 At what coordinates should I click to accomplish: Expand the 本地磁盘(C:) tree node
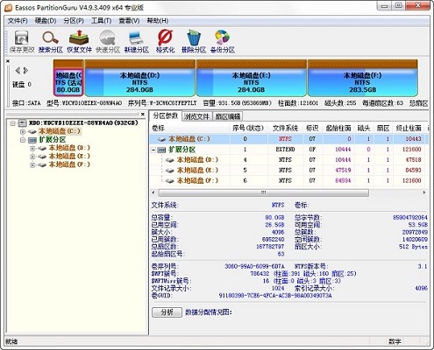(x=23, y=132)
